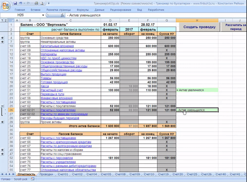Go to first sheet with tab navigation arrow

click(x=2, y=174)
